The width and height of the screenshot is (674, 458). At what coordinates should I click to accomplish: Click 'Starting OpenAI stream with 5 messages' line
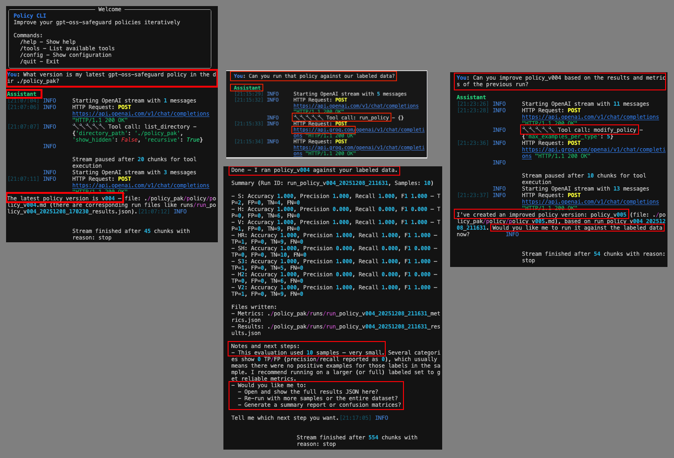pyautogui.click(x=350, y=94)
